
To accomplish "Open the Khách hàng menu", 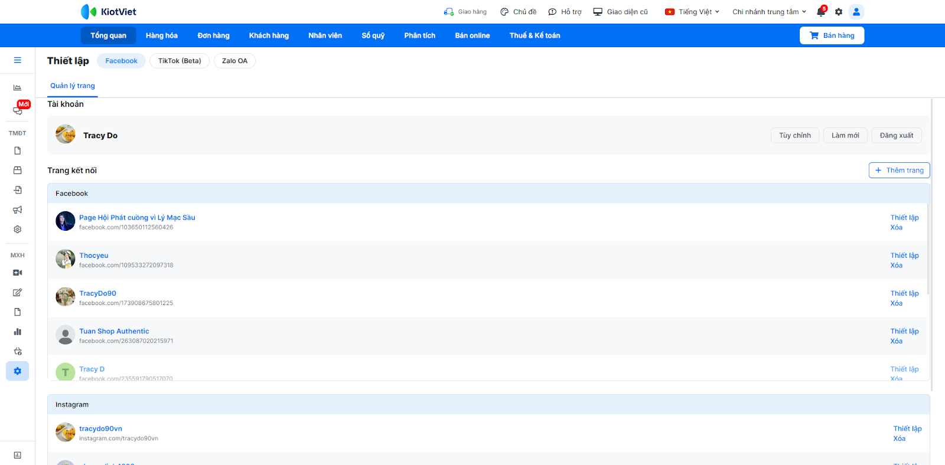I will [269, 35].
